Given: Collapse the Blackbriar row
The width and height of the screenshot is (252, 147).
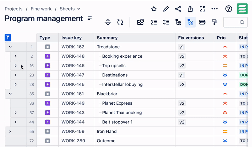Looking at the screenshot, I should tap(10, 94).
